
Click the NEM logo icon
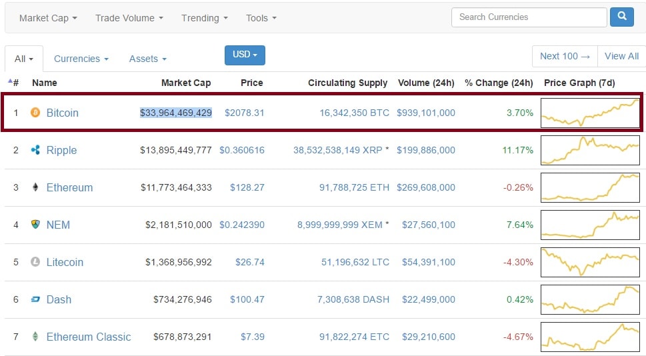(x=35, y=225)
